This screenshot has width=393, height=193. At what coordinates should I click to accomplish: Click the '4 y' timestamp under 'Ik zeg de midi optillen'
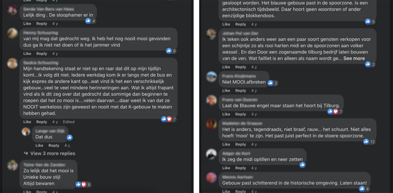pos(254,168)
